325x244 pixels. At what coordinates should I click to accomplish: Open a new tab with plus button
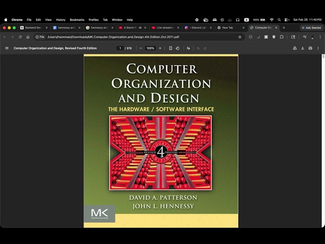(284, 27)
